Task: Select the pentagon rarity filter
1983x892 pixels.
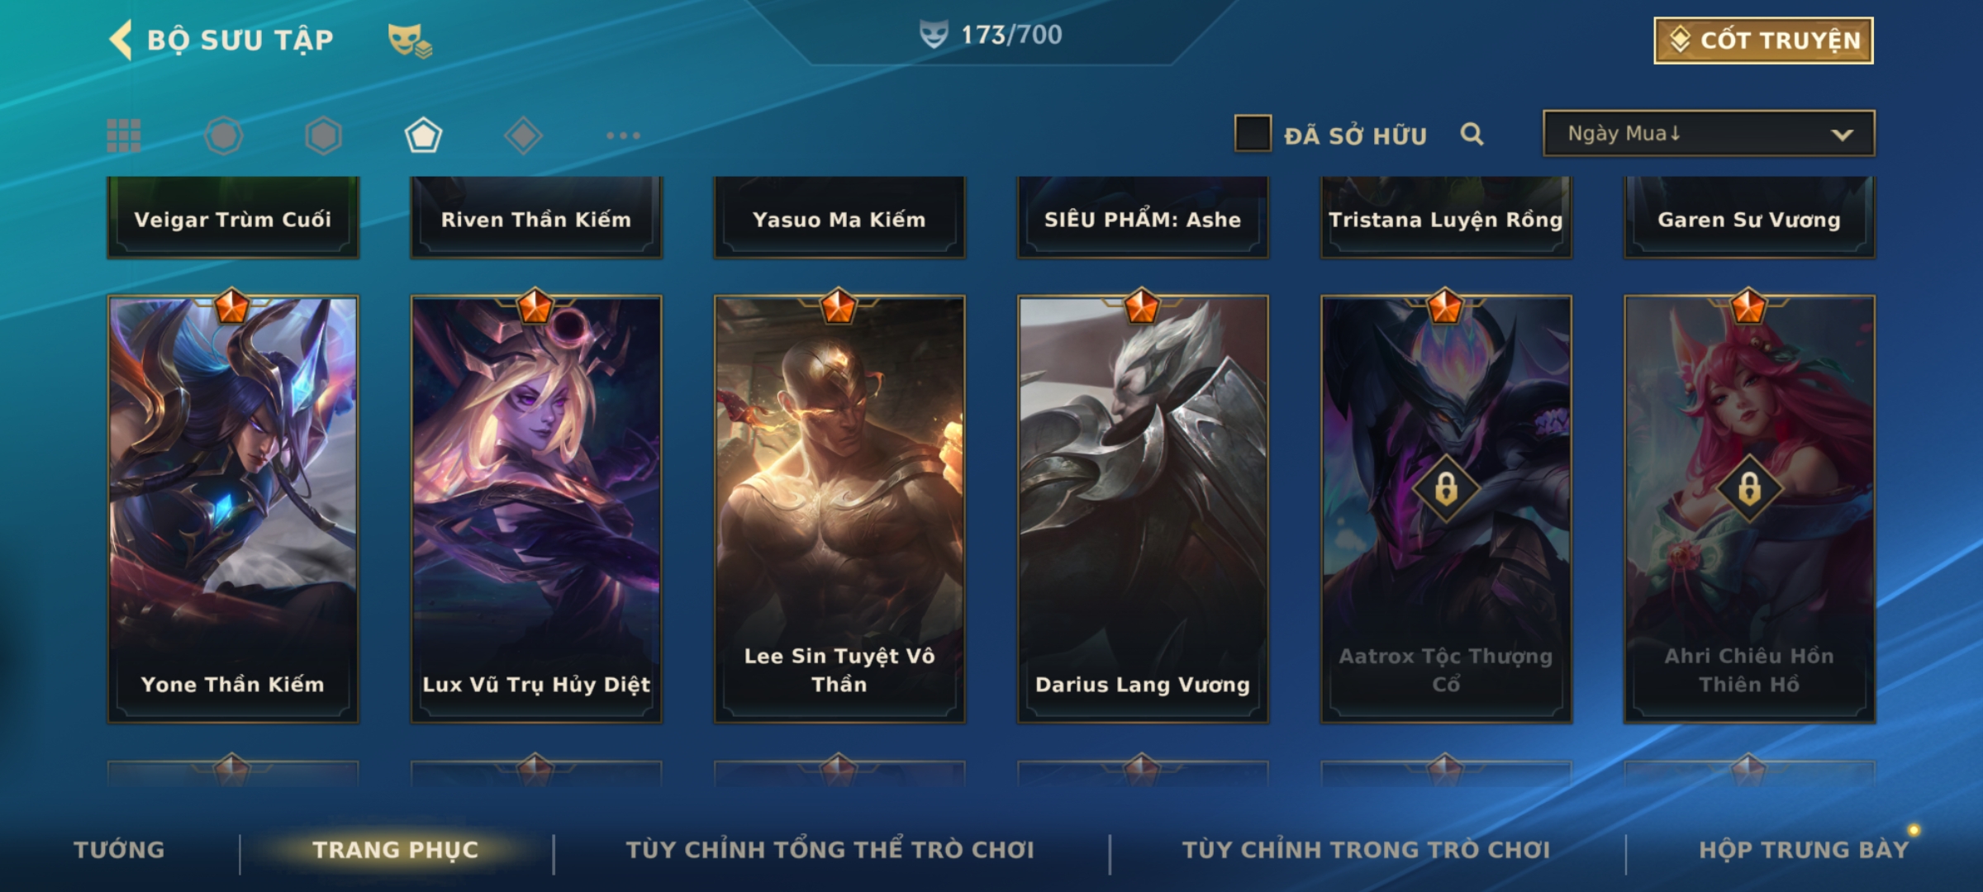Action: [x=423, y=135]
